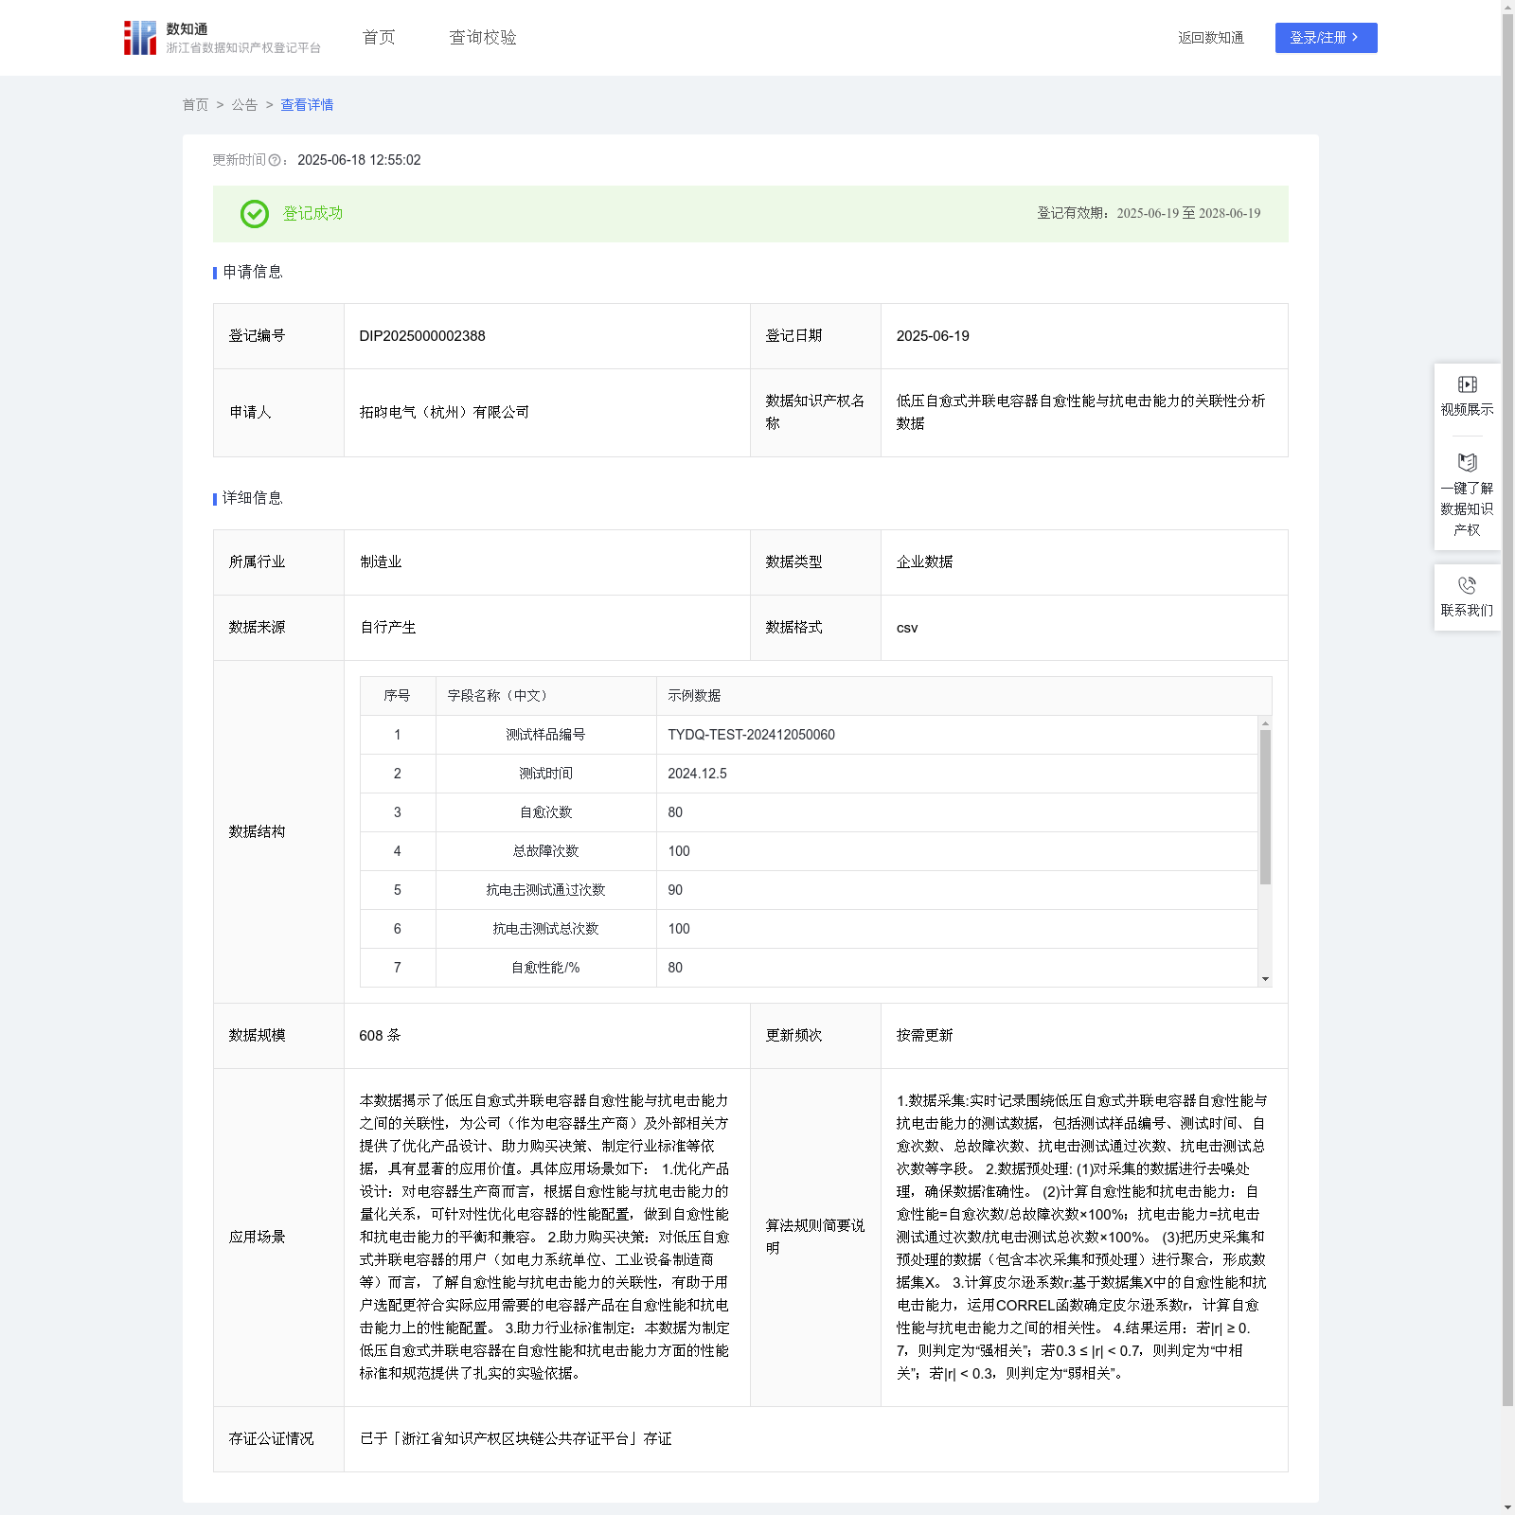Image resolution: width=1515 pixels, height=1515 pixels.
Task: Open the 视频展示 video icon
Action: [x=1467, y=384]
